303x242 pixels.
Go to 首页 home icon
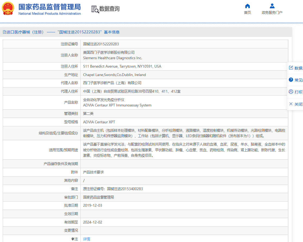[247, 6]
